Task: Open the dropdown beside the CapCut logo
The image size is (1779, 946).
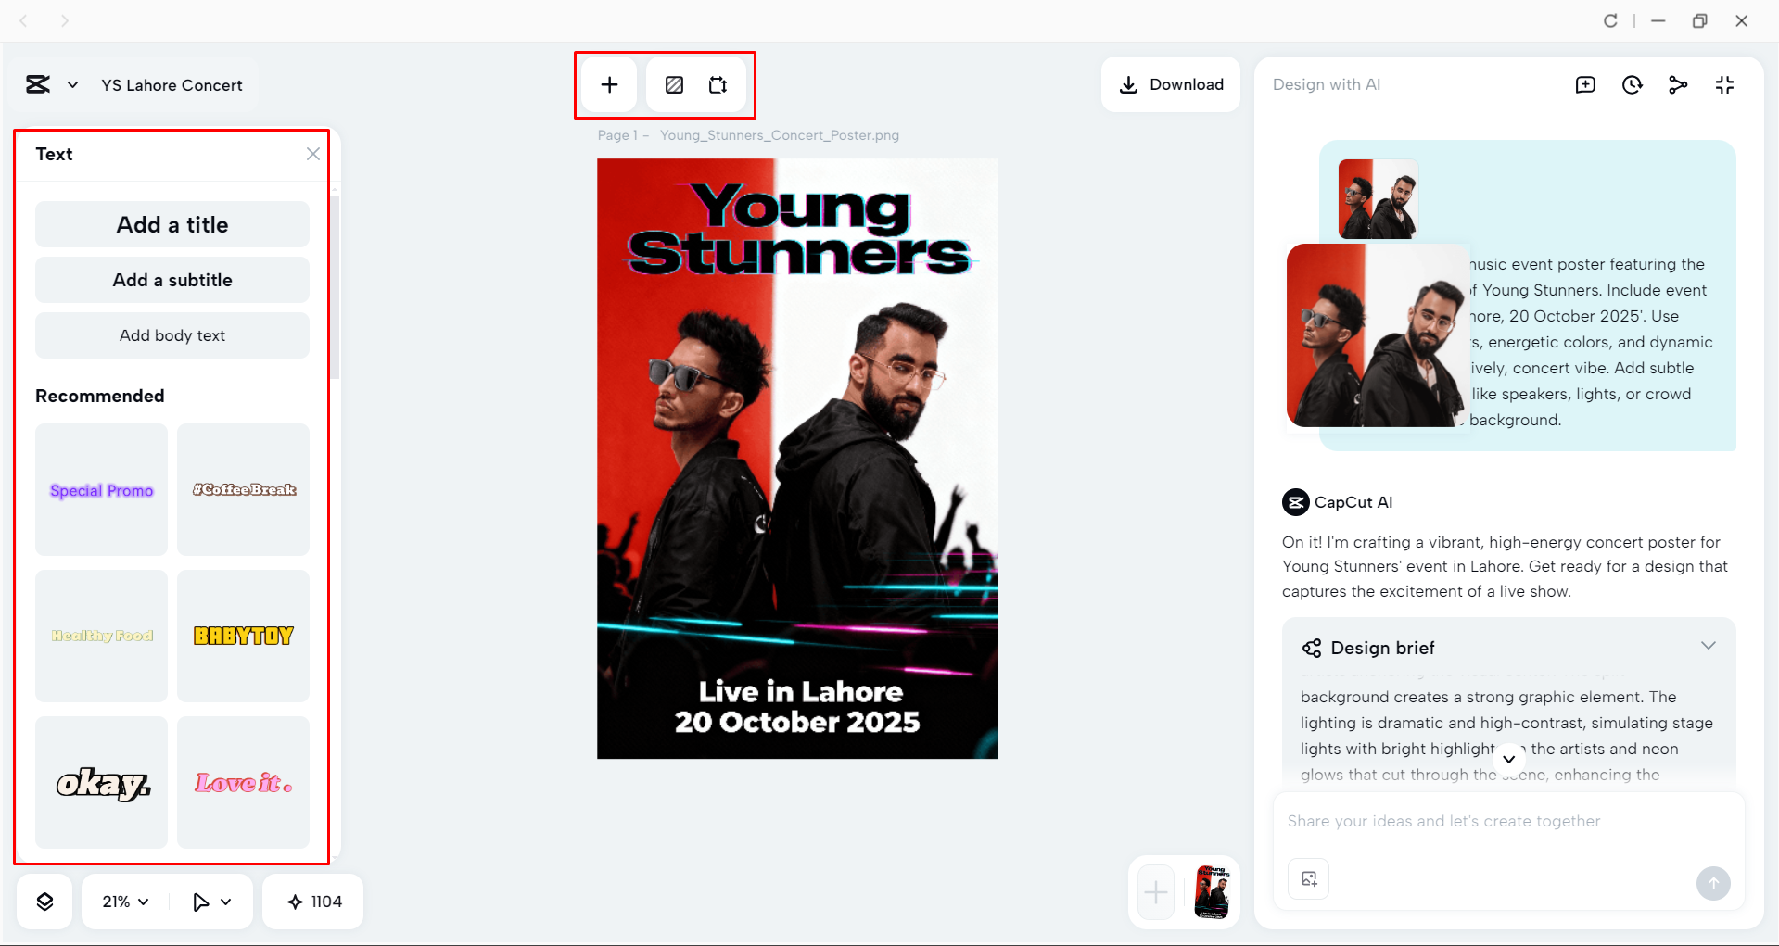Action: pyautogui.click(x=72, y=84)
